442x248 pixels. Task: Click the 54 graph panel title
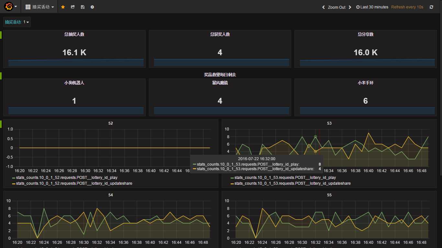[111, 195]
